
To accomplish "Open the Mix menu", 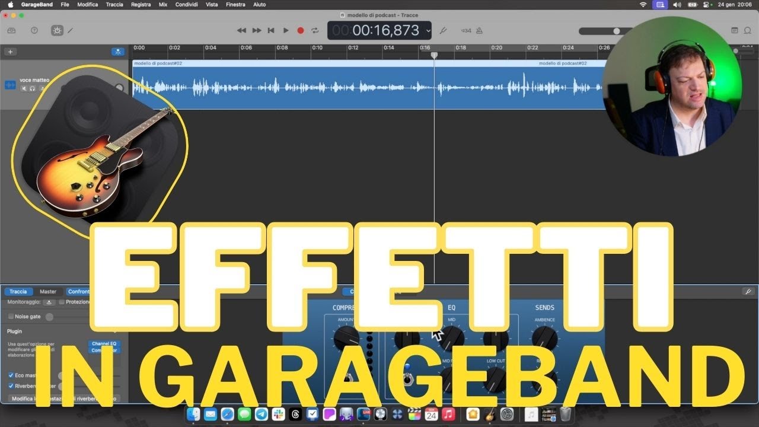I will pyautogui.click(x=163, y=4).
